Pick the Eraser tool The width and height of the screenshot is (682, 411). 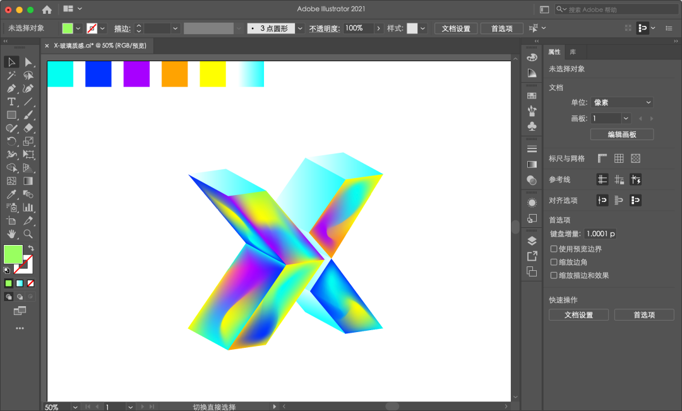pyautogui.click(x=28, y=128)
